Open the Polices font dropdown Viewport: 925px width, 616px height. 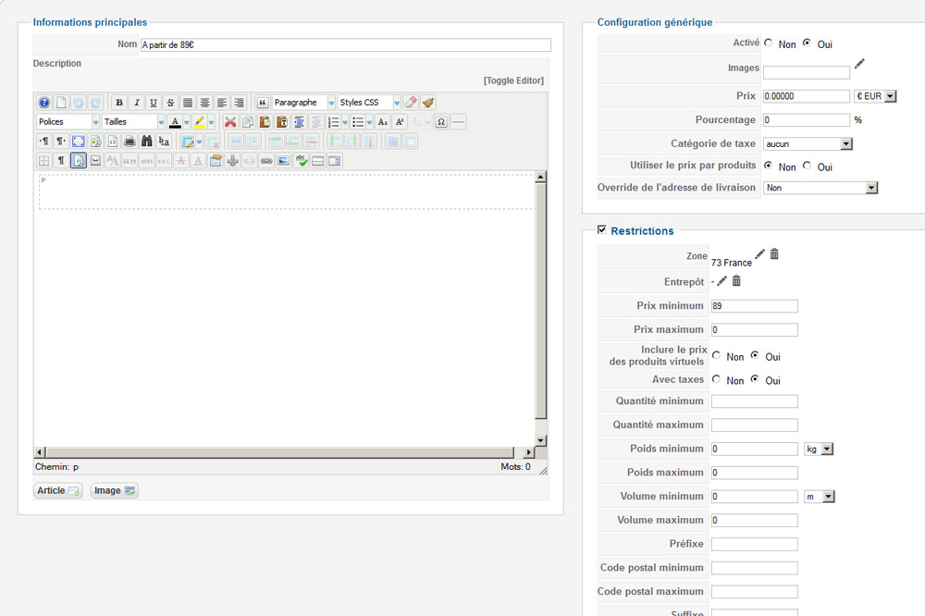pos(68,122)
